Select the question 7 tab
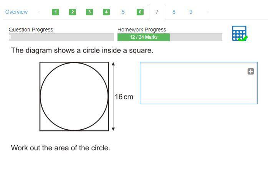268x173 pixels. tap(157, 12)
